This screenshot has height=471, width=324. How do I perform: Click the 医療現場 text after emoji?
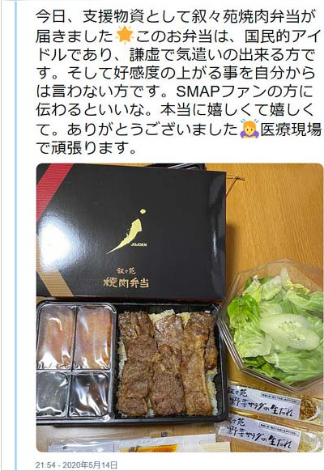click(x=291, y=129)
